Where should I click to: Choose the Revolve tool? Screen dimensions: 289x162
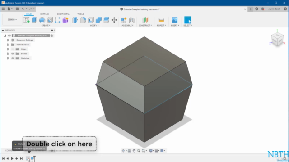pos(42,20)
